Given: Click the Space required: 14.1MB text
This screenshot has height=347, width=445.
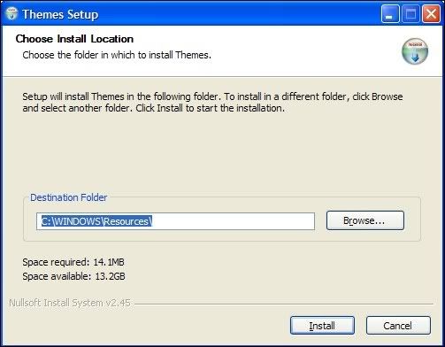Looking at the screenshot, I should pos(73,262).
